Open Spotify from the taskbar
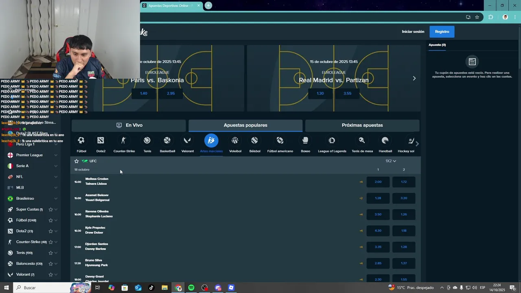 click(x=191, y=288)
